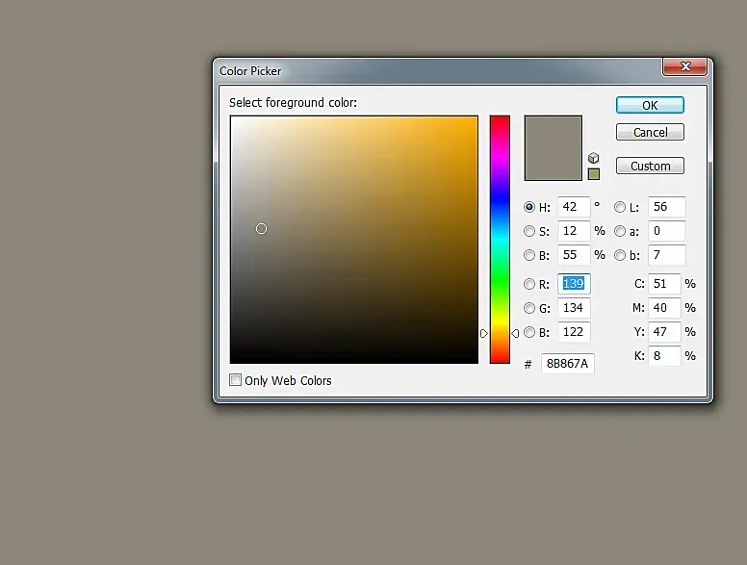Select the L lightness radio button
This screenshot has width=747, height=565.
[x=619, y=207]
